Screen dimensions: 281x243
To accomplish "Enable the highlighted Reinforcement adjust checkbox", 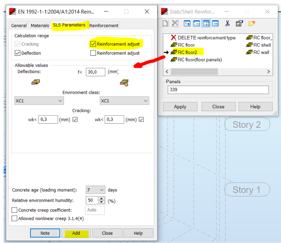I will [93, 44].
